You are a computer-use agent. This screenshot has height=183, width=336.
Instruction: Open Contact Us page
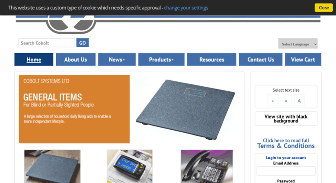coord(261,59)
